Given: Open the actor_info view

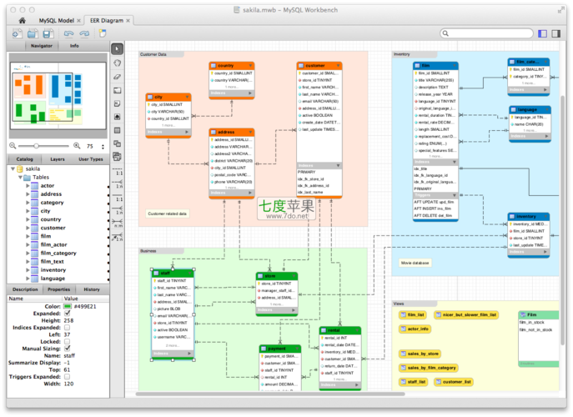Looking at the screenshot, I should point(415,329).
